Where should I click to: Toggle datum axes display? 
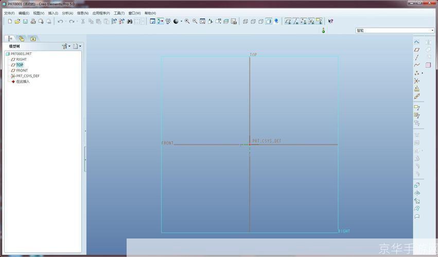296,22
